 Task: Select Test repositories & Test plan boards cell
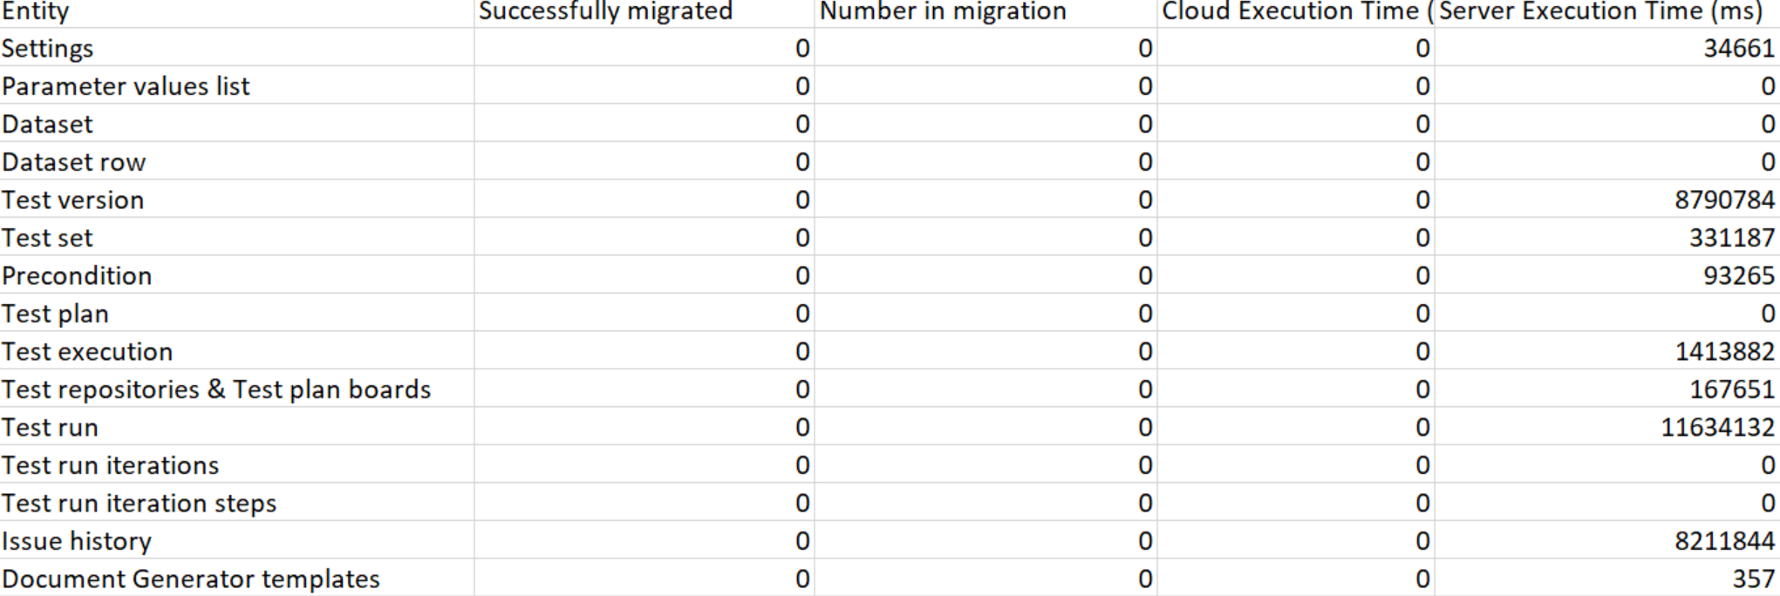click(236, 389)
